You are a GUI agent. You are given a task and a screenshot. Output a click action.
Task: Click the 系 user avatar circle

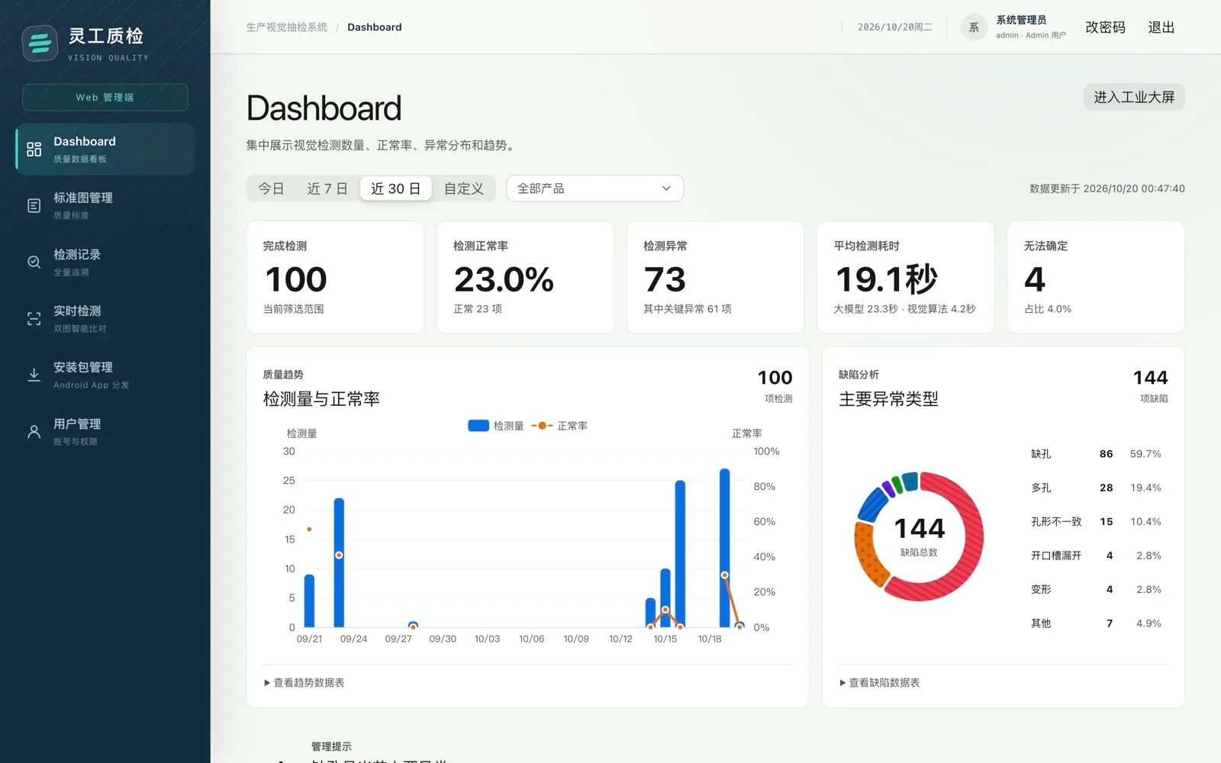tap(974, 27)
